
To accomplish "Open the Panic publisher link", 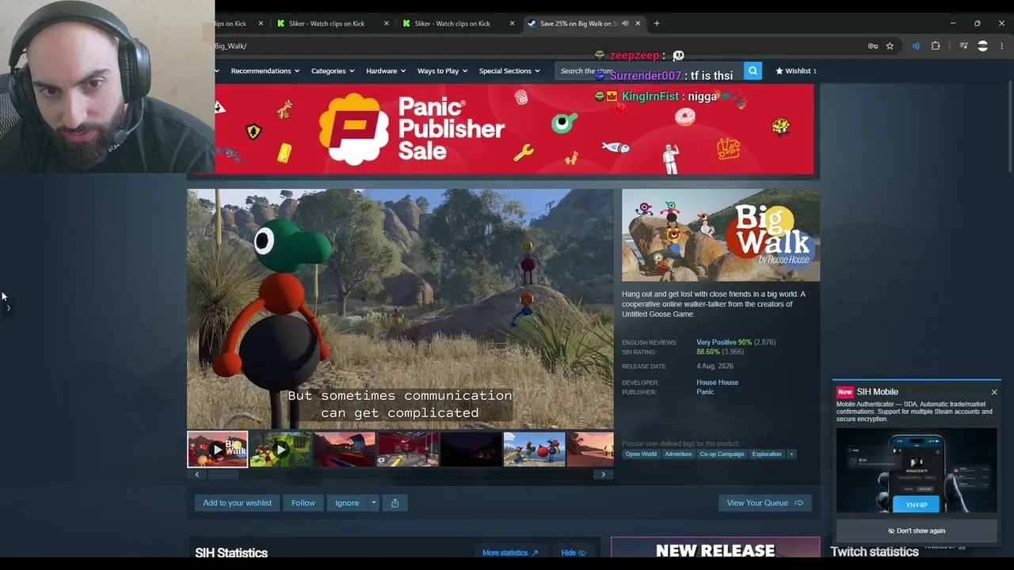I will click(x=705, y=392).
